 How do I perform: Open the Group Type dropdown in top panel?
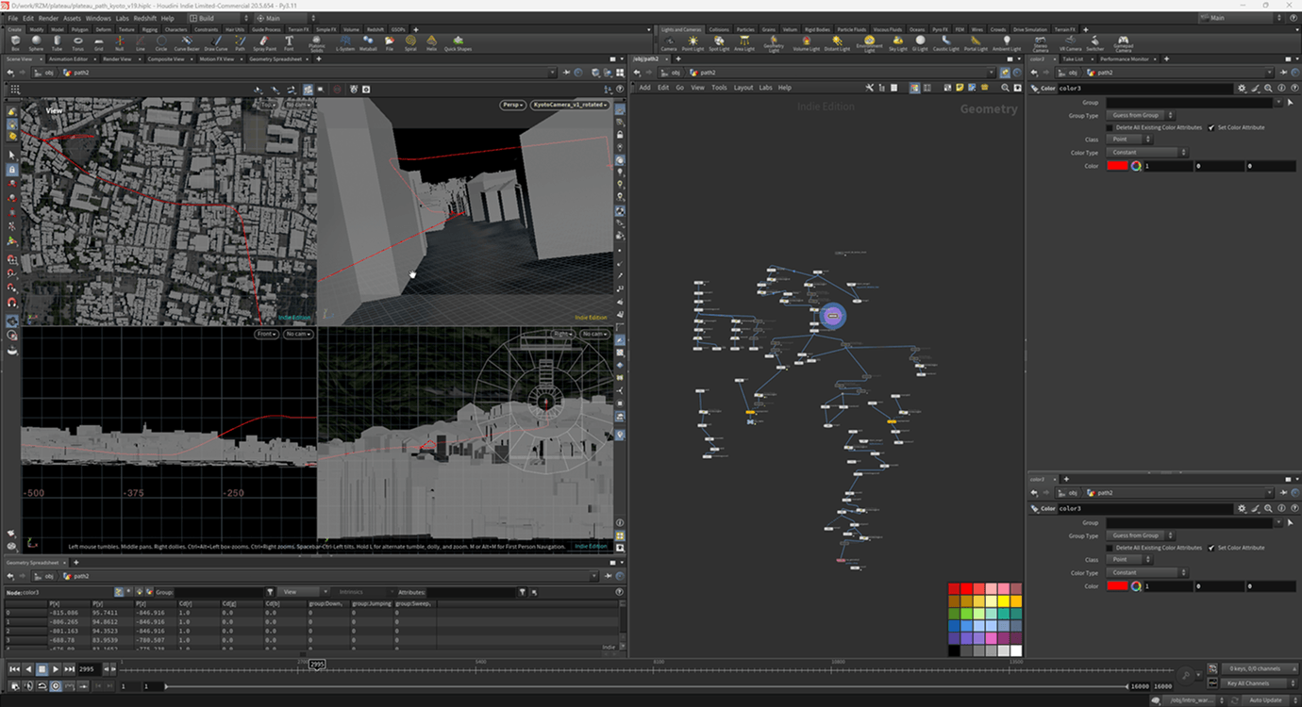point(1142,115)
